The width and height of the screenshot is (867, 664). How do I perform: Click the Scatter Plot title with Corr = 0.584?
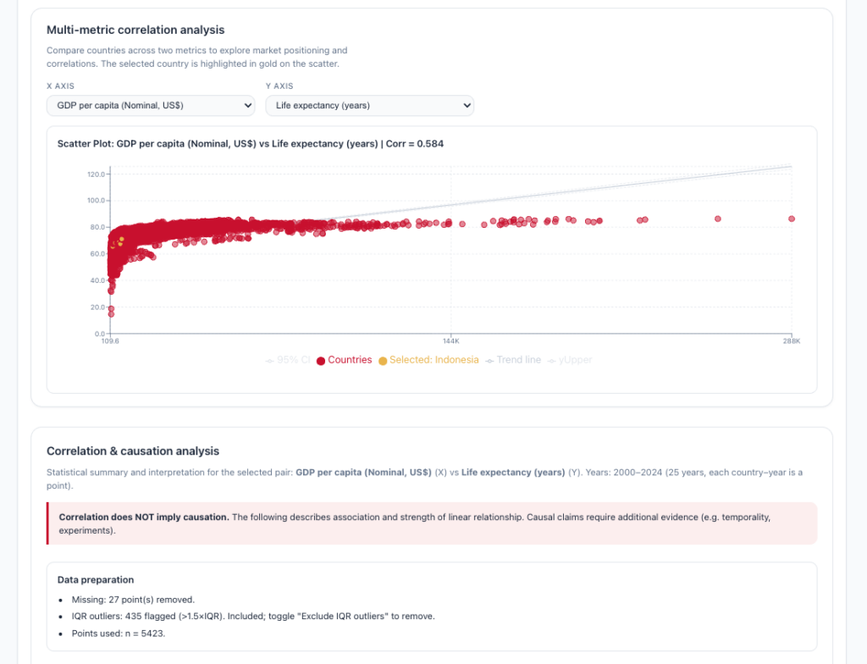click(x=251, y=144)
